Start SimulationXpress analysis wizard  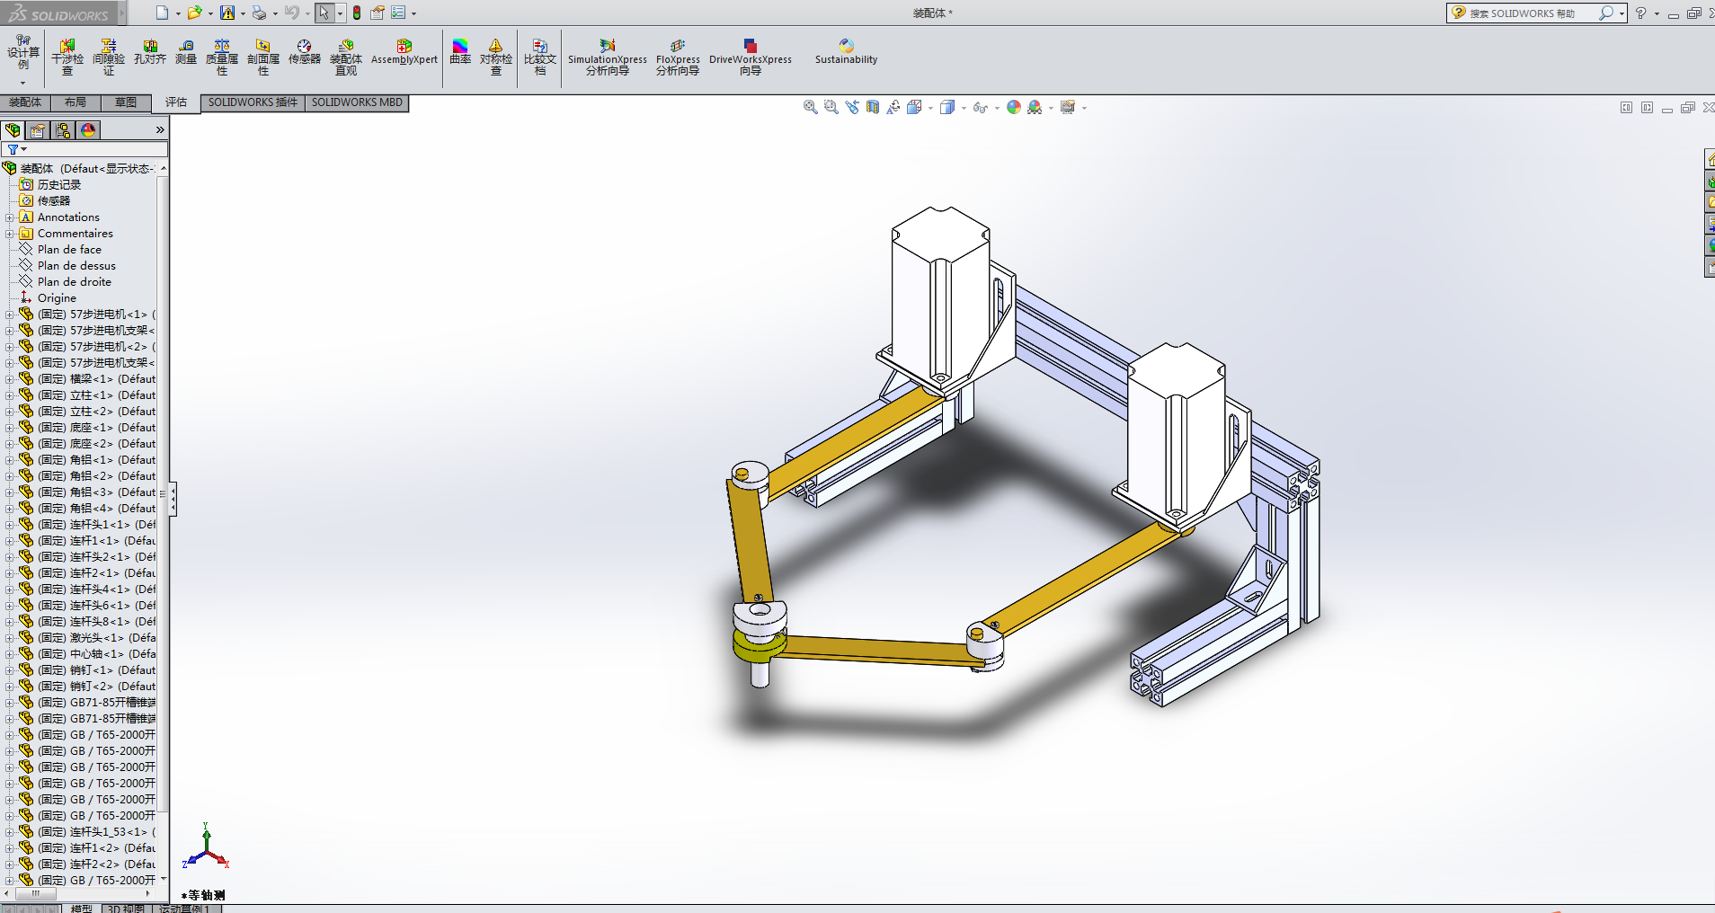click(608, 57)
